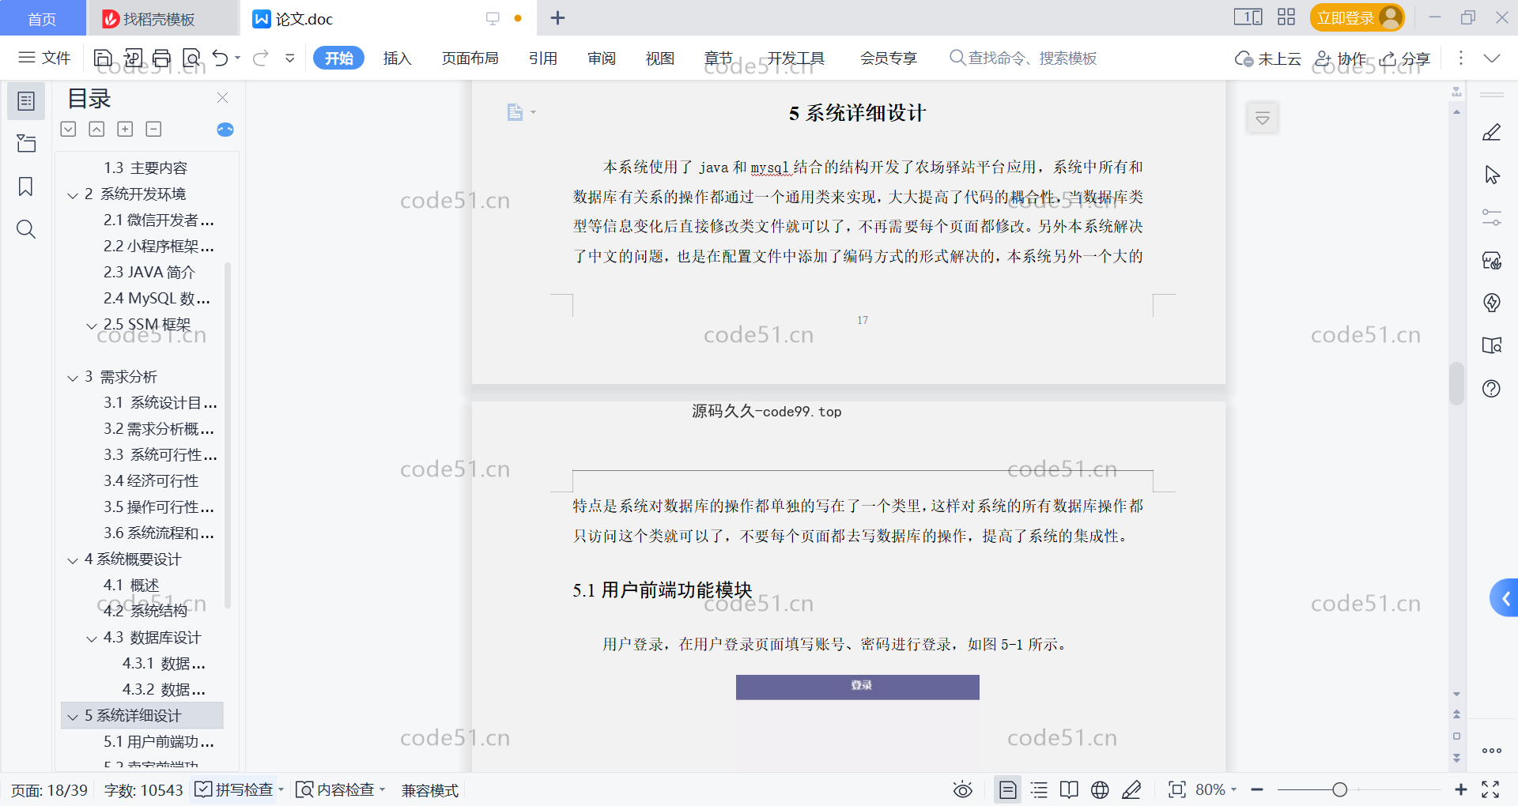Click 未上云 cloud status button
1518x806 pixels.
point(1268,58)
